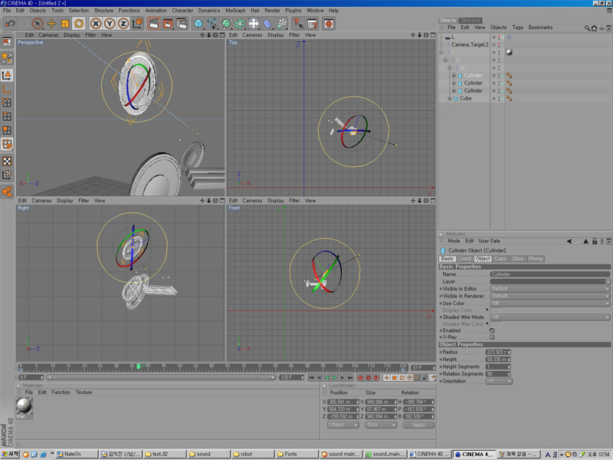Open User Data menu in Attributes
This screenshot has height=460, width=613.
coord(489,242)
